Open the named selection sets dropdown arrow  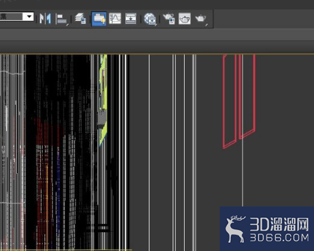click(x=29, y=16)
